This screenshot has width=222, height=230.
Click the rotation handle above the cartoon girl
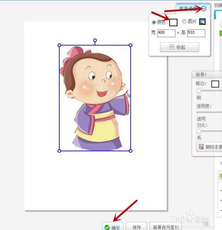[95, 40]
